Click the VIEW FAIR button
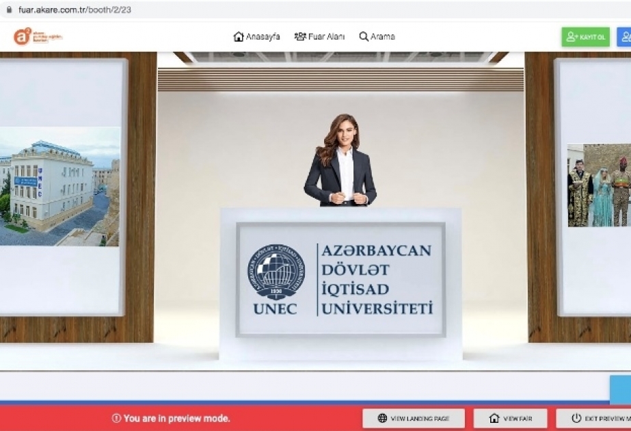 point(510,419)
